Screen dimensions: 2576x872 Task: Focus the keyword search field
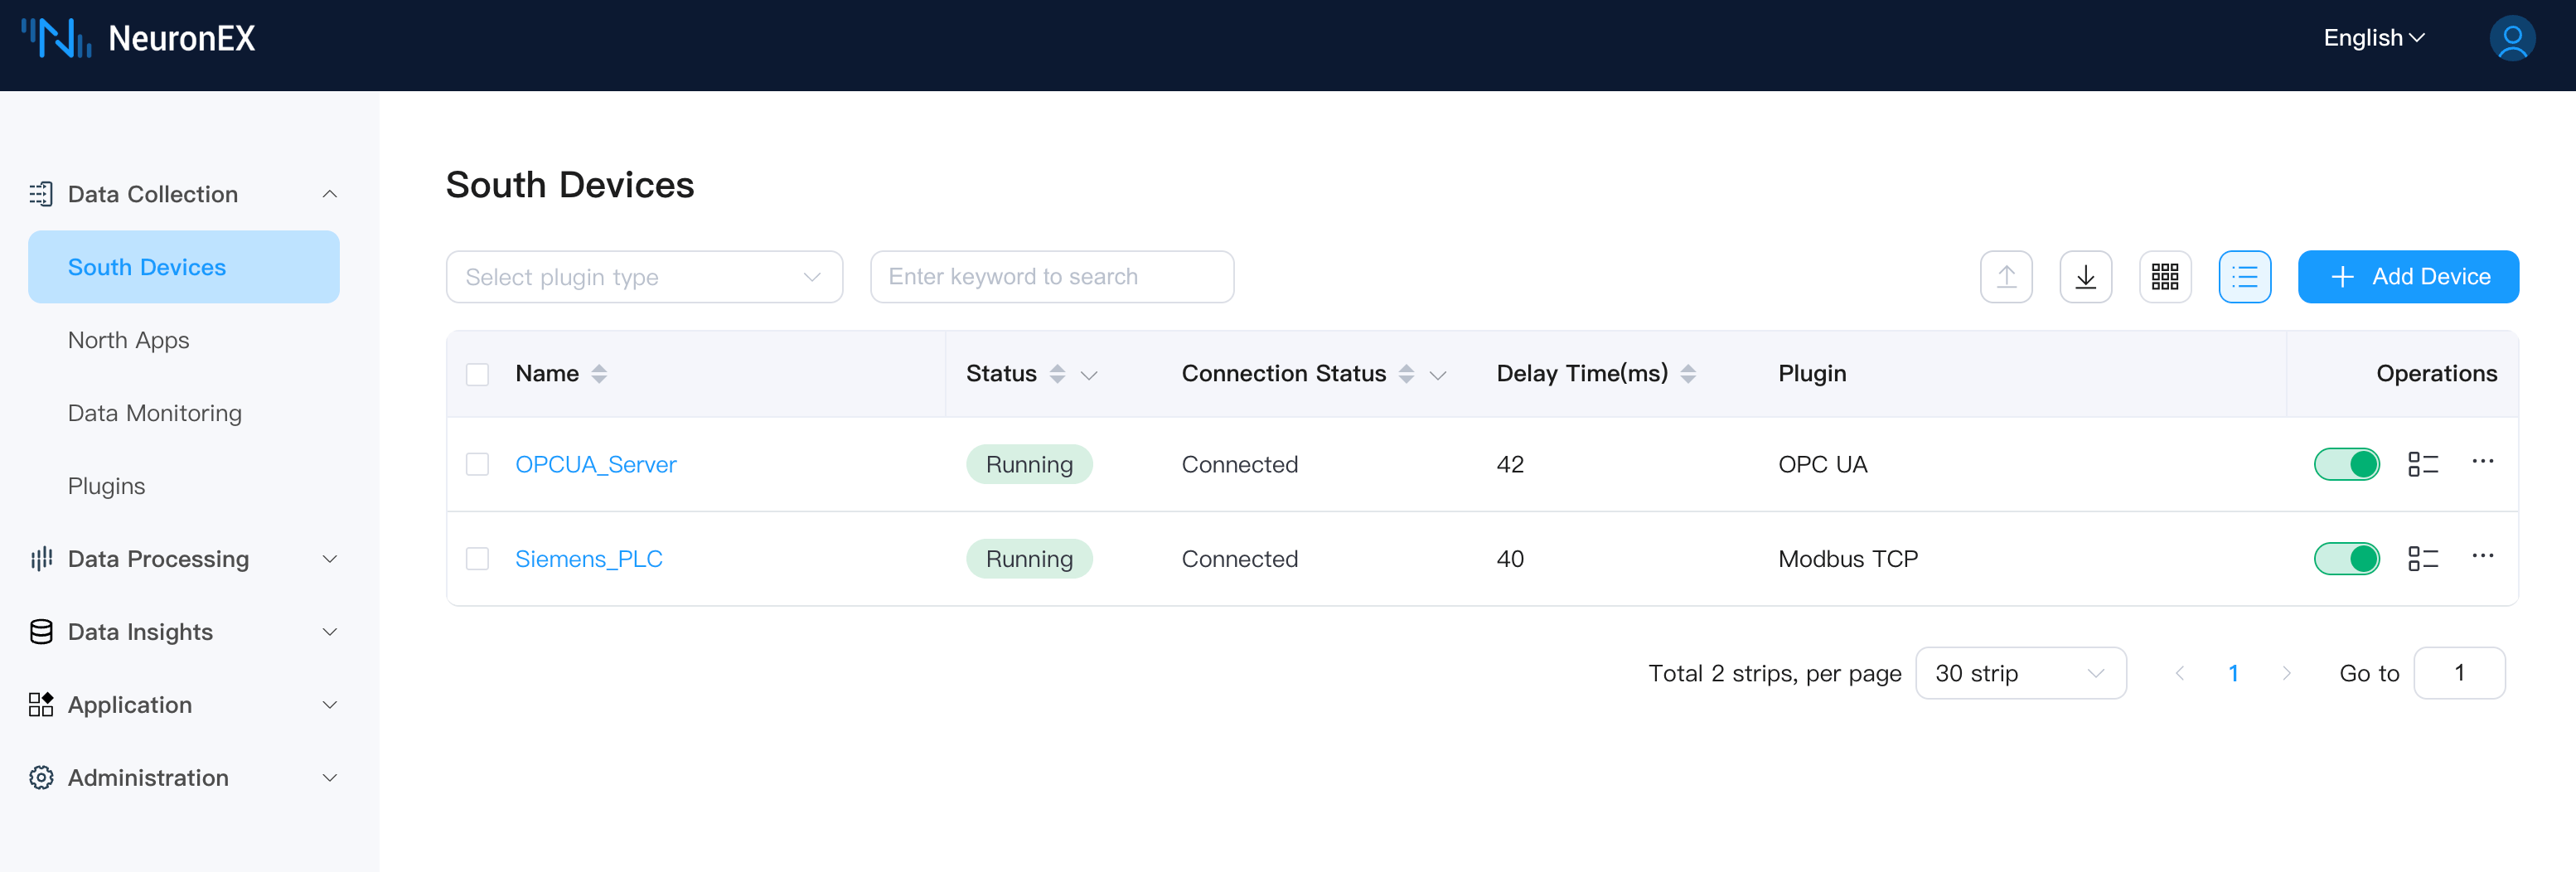[x=1051, y=277]
